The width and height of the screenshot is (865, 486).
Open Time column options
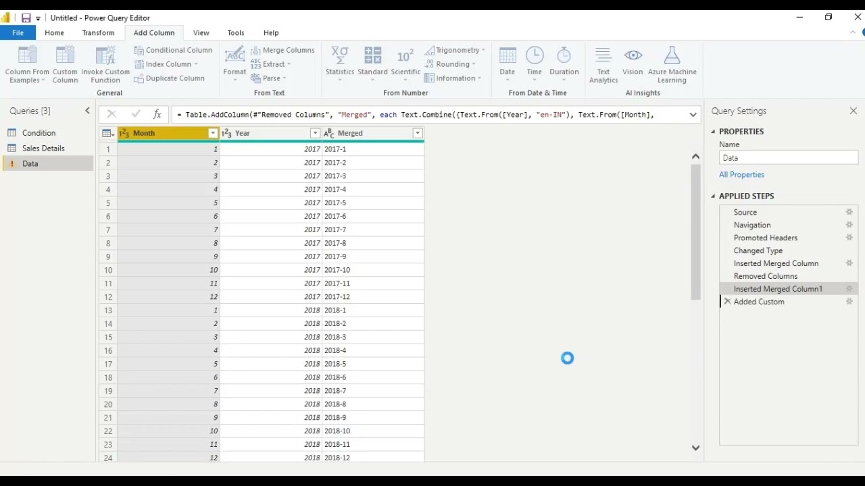(534, 65)
